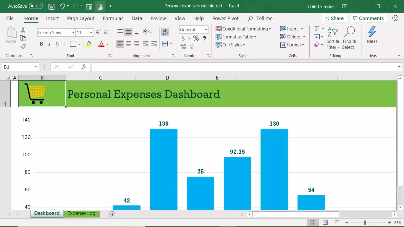
Task: Click the Save icon in title bar
Action: point(51,6)
